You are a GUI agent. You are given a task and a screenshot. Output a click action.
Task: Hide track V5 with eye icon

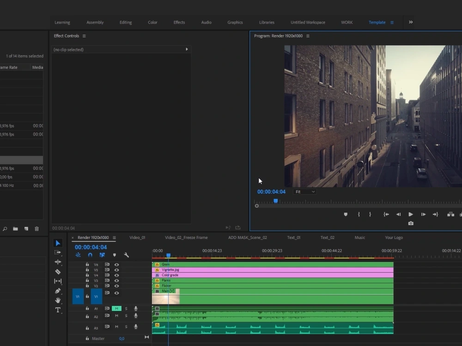pos(117,270)
